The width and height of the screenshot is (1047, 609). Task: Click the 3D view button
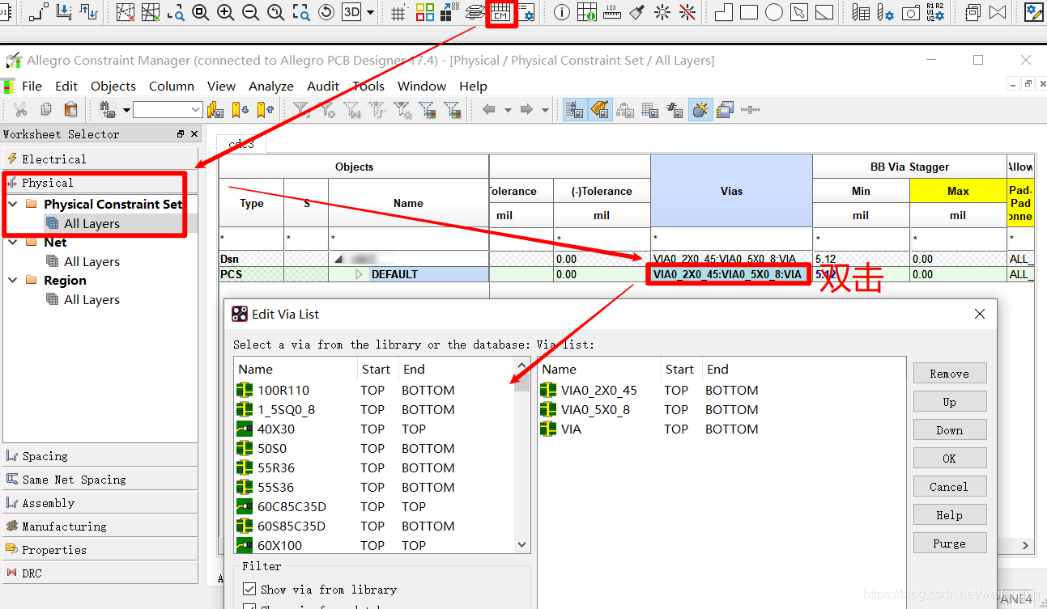tap(351, 13)
